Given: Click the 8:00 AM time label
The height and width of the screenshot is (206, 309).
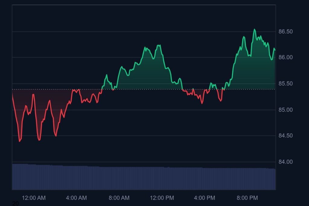Looking at the screenshot, I should [119, 198].
